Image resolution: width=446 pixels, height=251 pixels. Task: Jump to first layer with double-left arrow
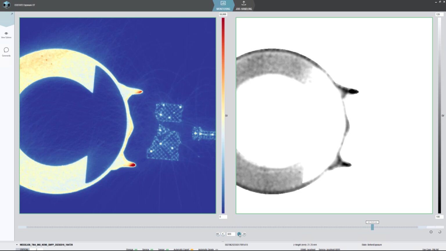pos(218,234)
